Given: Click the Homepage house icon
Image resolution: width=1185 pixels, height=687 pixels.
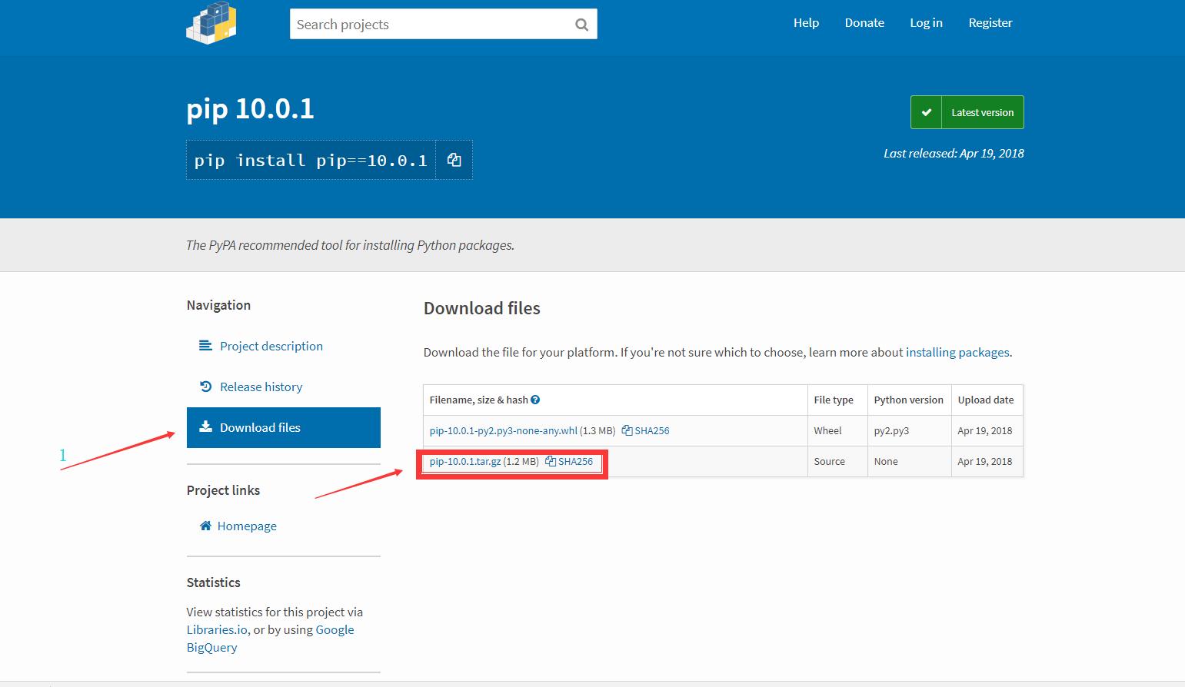Looking at the screenshot, I should point(205,526).
